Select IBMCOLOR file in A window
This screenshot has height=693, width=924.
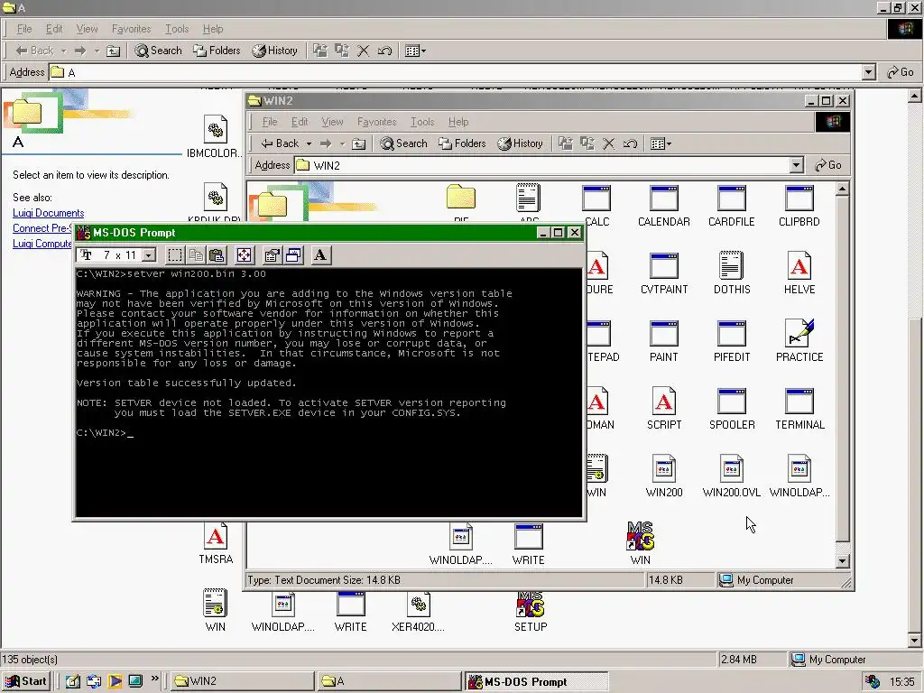click(215, 137)
